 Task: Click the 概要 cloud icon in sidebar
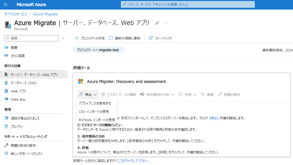pyautogui.click(x=6, y=47)
